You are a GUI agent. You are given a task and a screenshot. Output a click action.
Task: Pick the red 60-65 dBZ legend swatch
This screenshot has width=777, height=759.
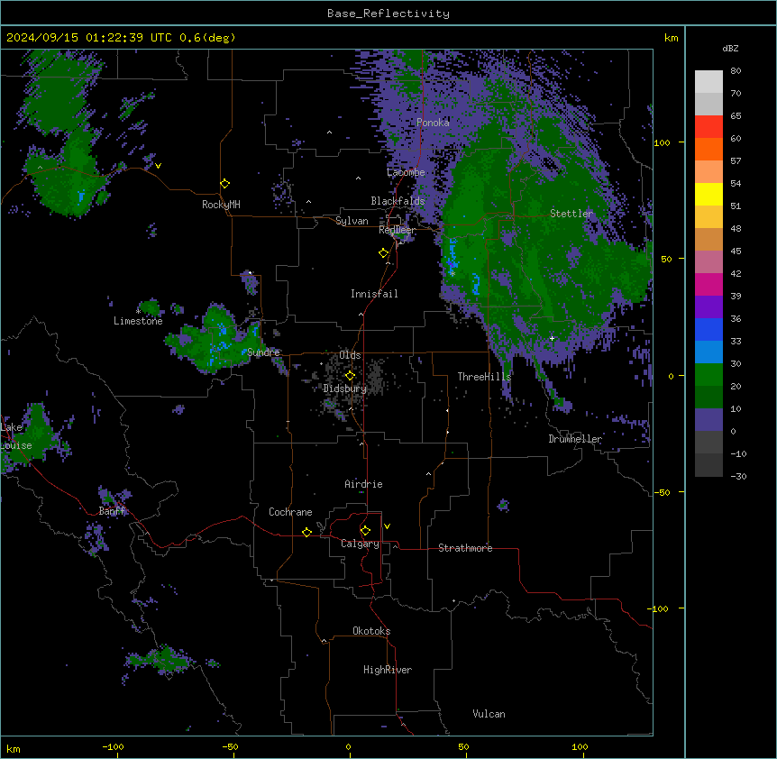pyautogui.click(x=708, y=127)
